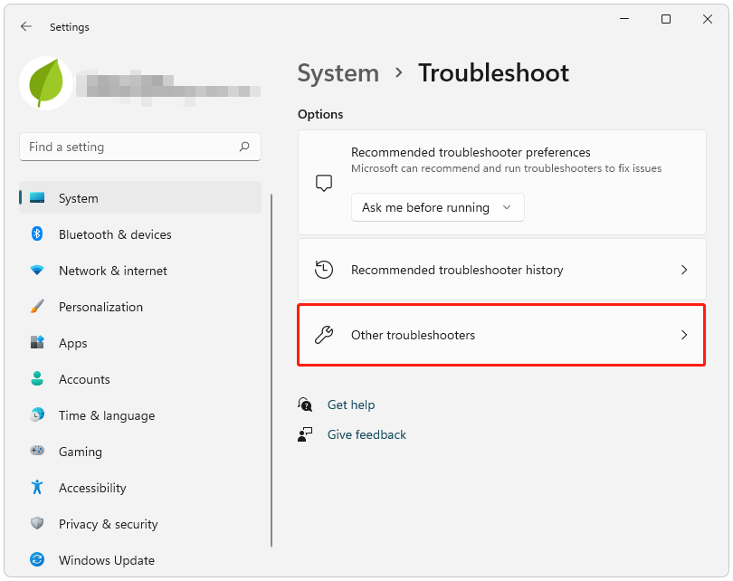Open the Give feedback link
This screenshot has width=733, height=581.
pos(366,434)
